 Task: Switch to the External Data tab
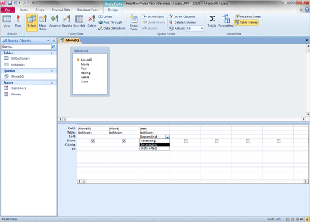[61, 10]
